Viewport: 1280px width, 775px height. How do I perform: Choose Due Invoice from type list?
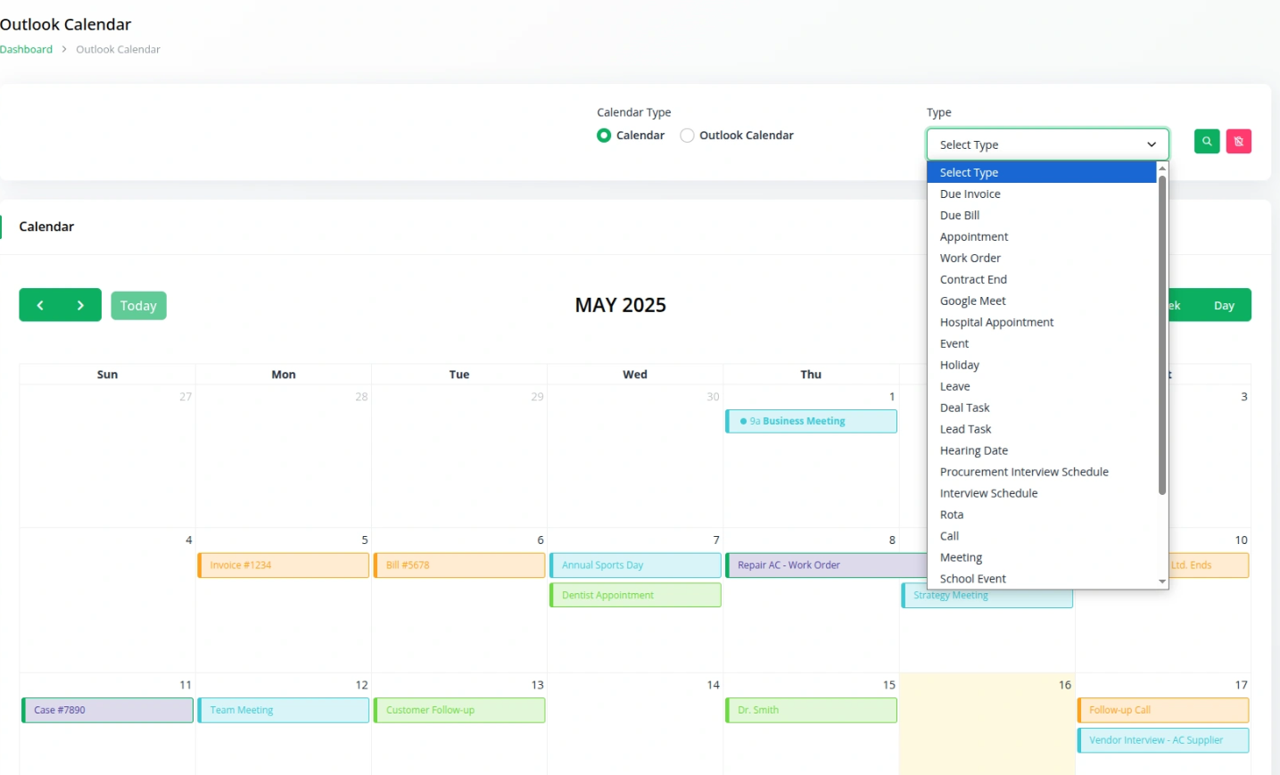coord(1042,194)
